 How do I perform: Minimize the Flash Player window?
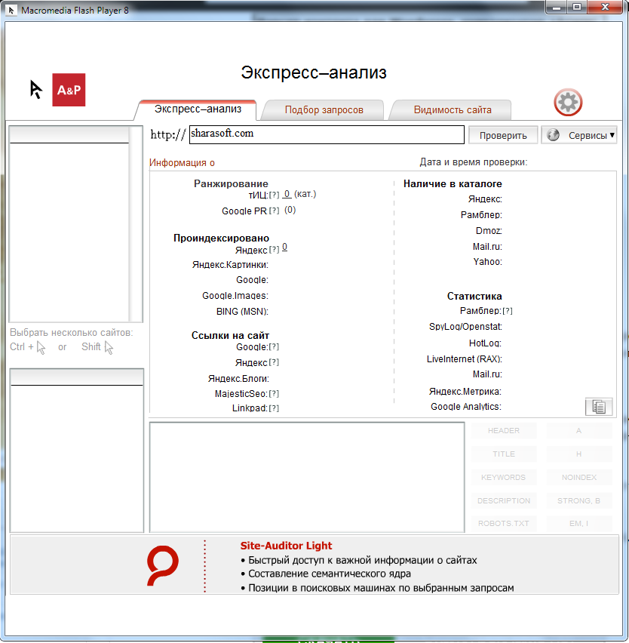[557, 7]
